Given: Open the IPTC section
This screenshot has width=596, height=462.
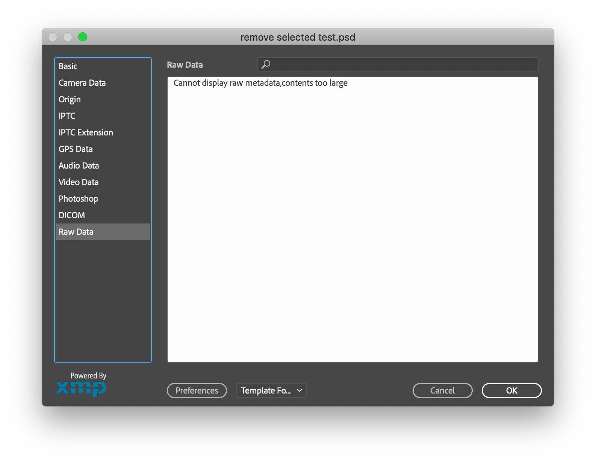Looking at the screenshot, I should 103,116.
